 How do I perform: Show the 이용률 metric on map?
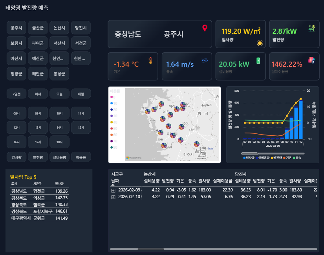point(81,157)
